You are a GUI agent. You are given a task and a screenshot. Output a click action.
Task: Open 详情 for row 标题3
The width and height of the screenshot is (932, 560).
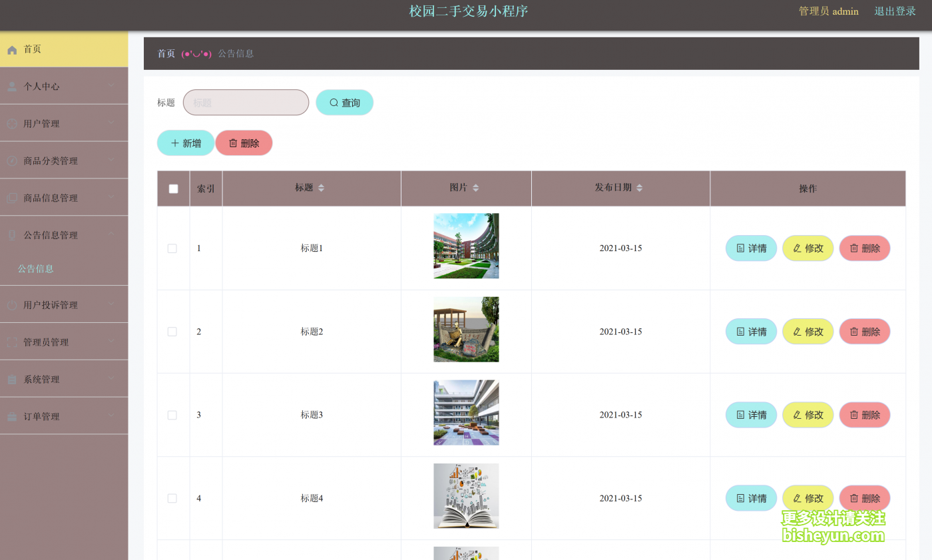(x=751, y=415)
